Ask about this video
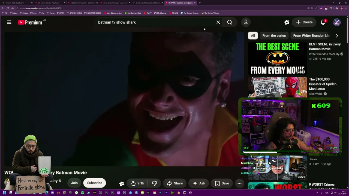 click(x=199, y=183)
